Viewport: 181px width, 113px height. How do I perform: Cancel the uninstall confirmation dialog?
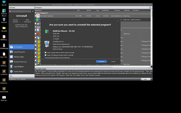(113, 61)
